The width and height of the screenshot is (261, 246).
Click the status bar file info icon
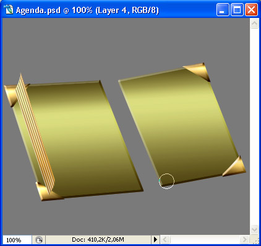tap(38, 240)
